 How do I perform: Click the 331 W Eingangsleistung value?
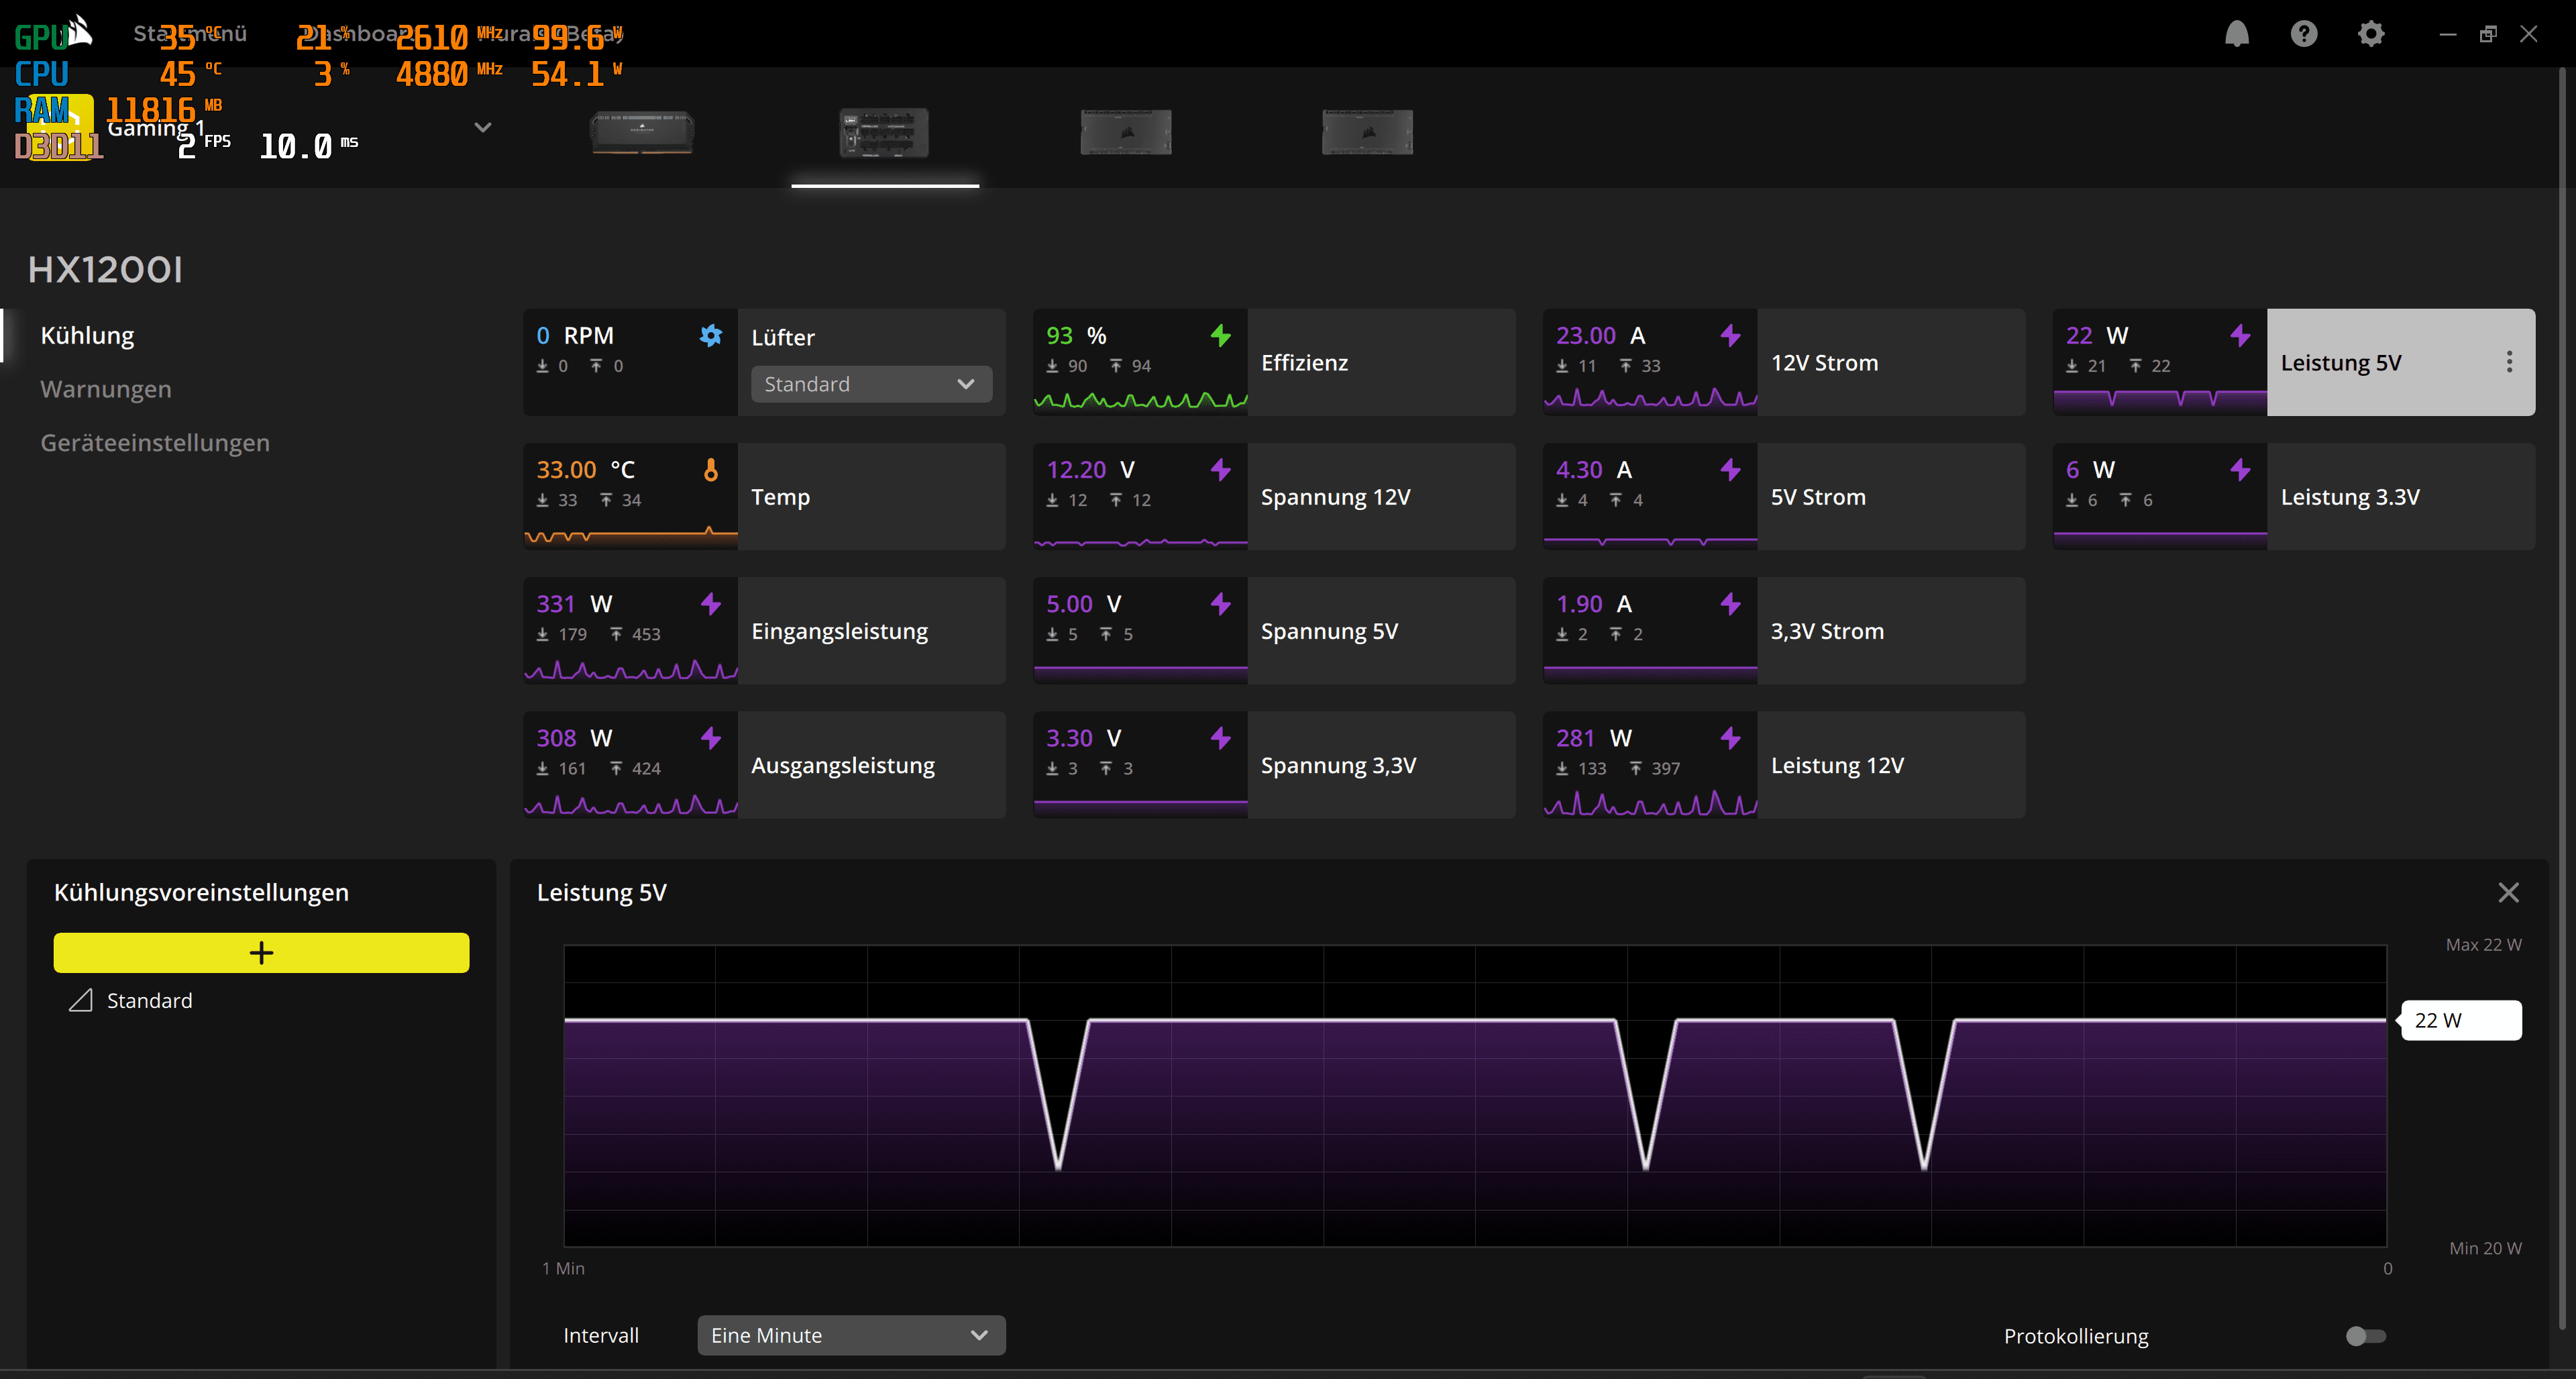574,604
